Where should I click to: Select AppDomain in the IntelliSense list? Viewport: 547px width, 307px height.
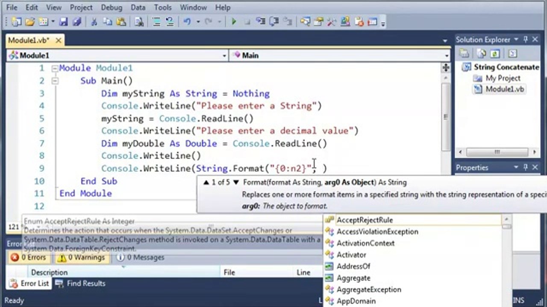(x=412, y=301)
